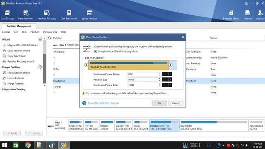Open Partition Recovery in the toolbar
Image resolution: width=265 pixels, height=149 pixels.
[x=47, y=15]
